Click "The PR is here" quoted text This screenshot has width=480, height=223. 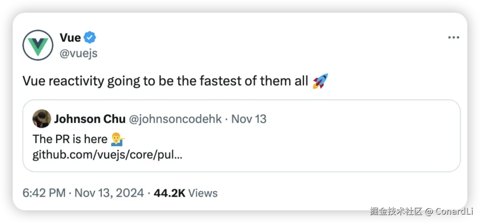[x=70, y=139]
